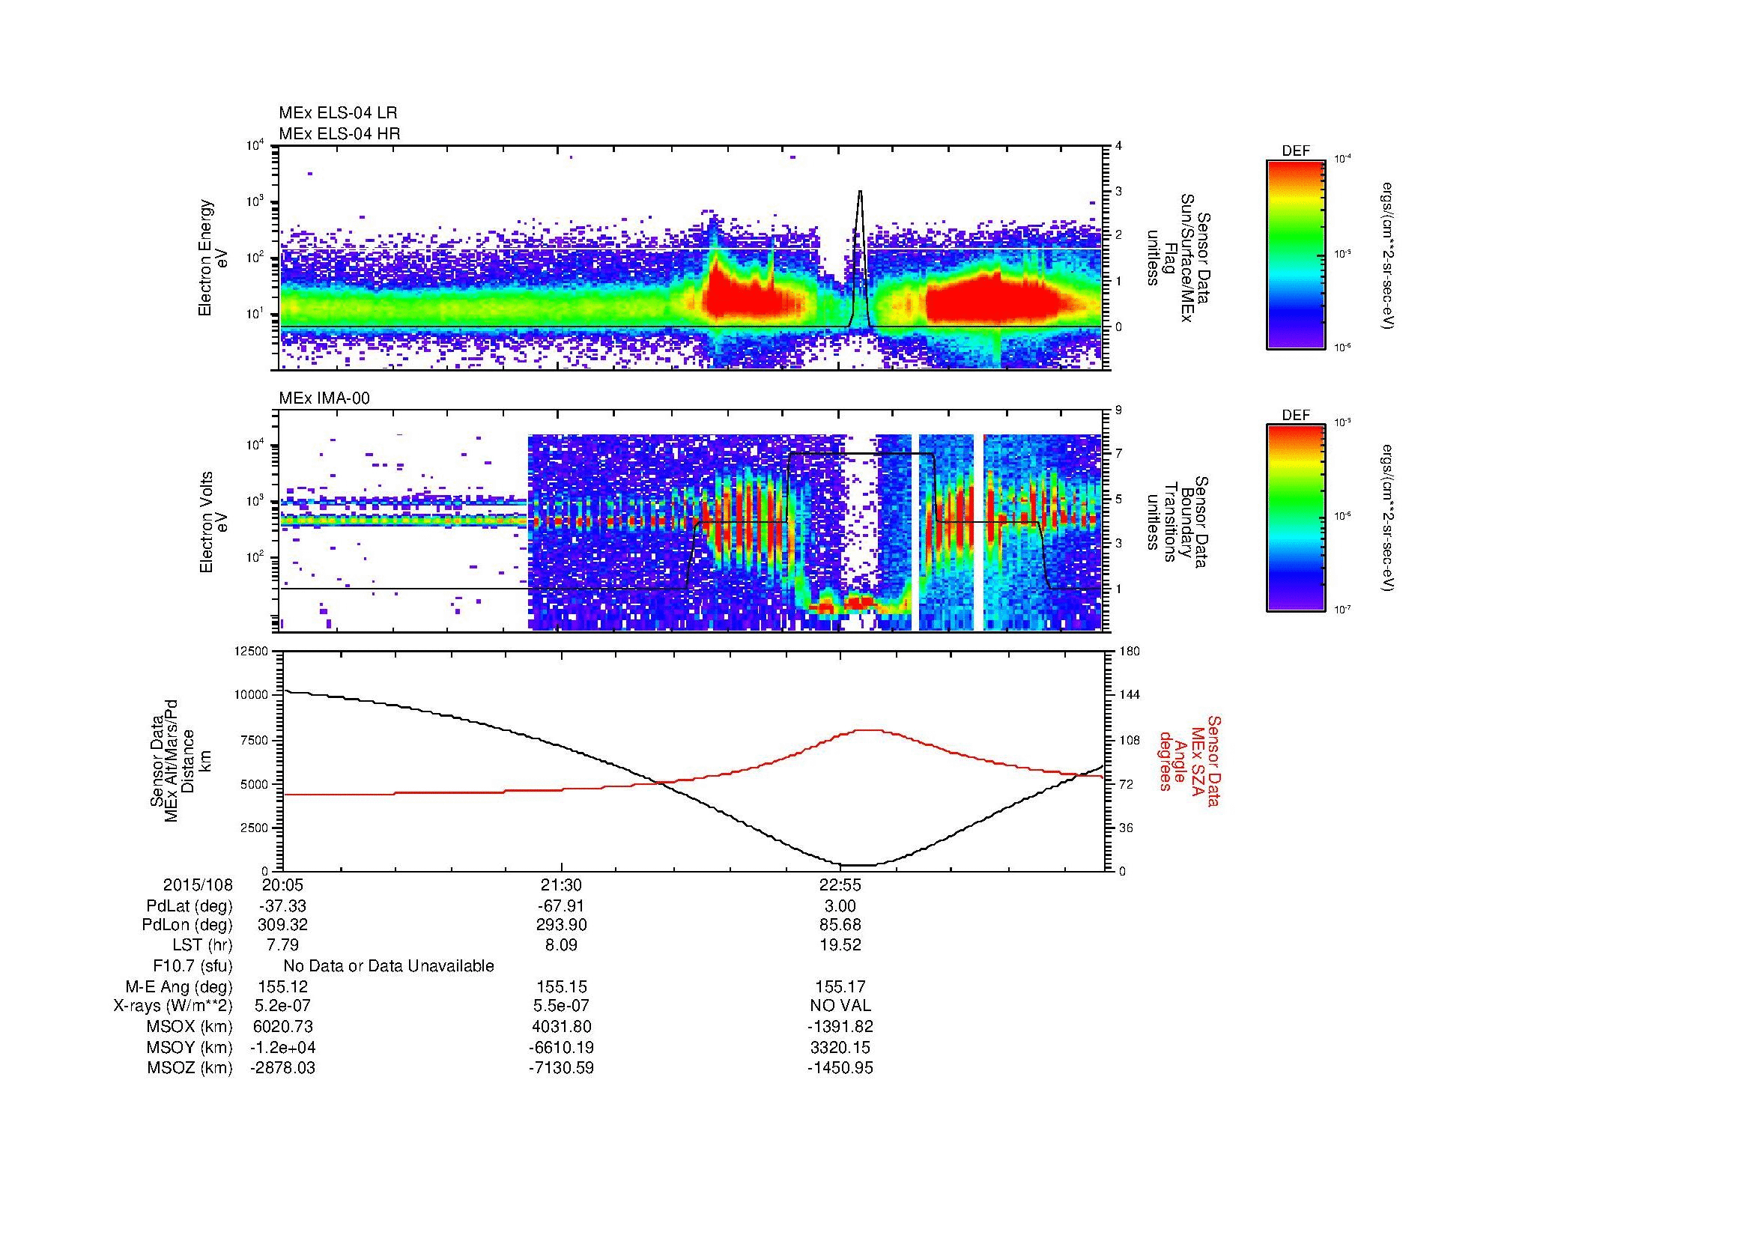The height and width of the screenshot is (1238, 1752).
Task: Select X-rays value 5.2e-07
Action: [282, 1006]
